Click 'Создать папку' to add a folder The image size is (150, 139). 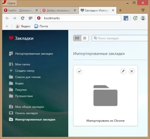pyautogui.click(x=22, y=71)
